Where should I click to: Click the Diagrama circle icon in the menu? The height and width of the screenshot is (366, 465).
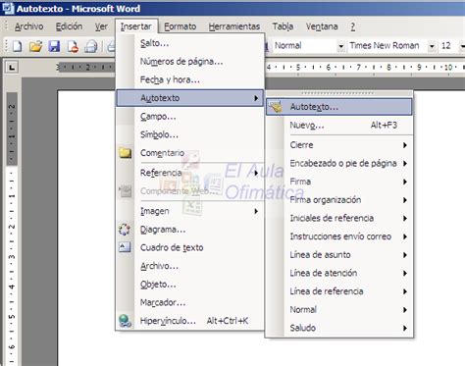[x=125, y=230]
